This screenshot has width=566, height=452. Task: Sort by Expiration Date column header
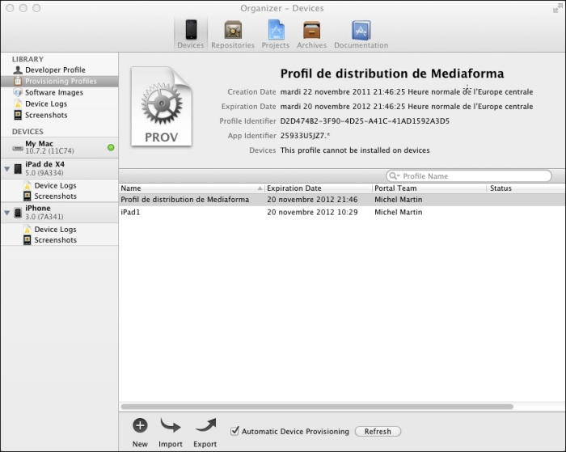tap(318, 188)
